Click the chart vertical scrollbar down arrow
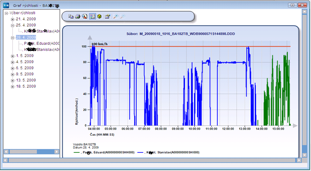Image resolution: width=311 pixels, height=171 pixels. tap(304, 155)
